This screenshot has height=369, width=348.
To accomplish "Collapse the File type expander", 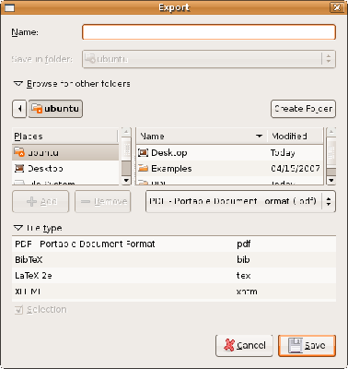I will [38, 228].
